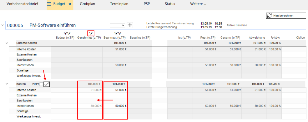
Task: Click Beantragt 101.000 € in Summe Kosten row
Action: point(120,43)
